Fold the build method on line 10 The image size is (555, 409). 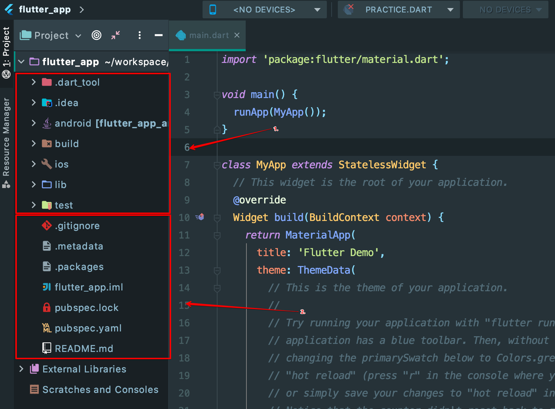pos(217,218)
